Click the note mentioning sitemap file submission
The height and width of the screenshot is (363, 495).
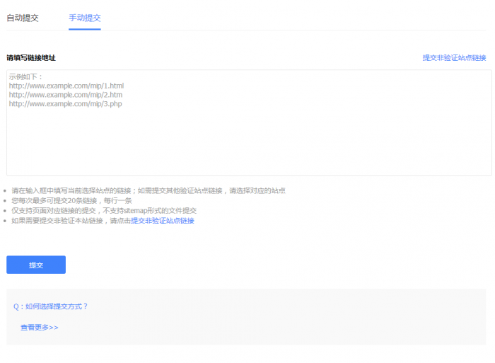(x=104, y=210)
